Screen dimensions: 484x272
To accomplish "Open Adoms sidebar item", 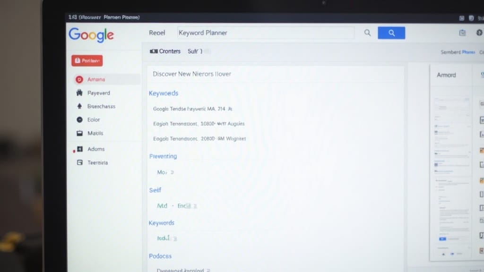I will [x=96, y=149].
